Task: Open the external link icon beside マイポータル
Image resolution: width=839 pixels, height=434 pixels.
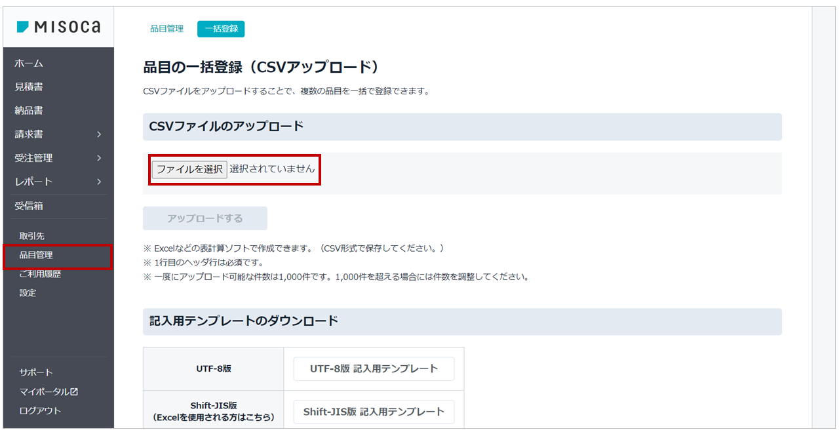Action: tap(74, 391)
